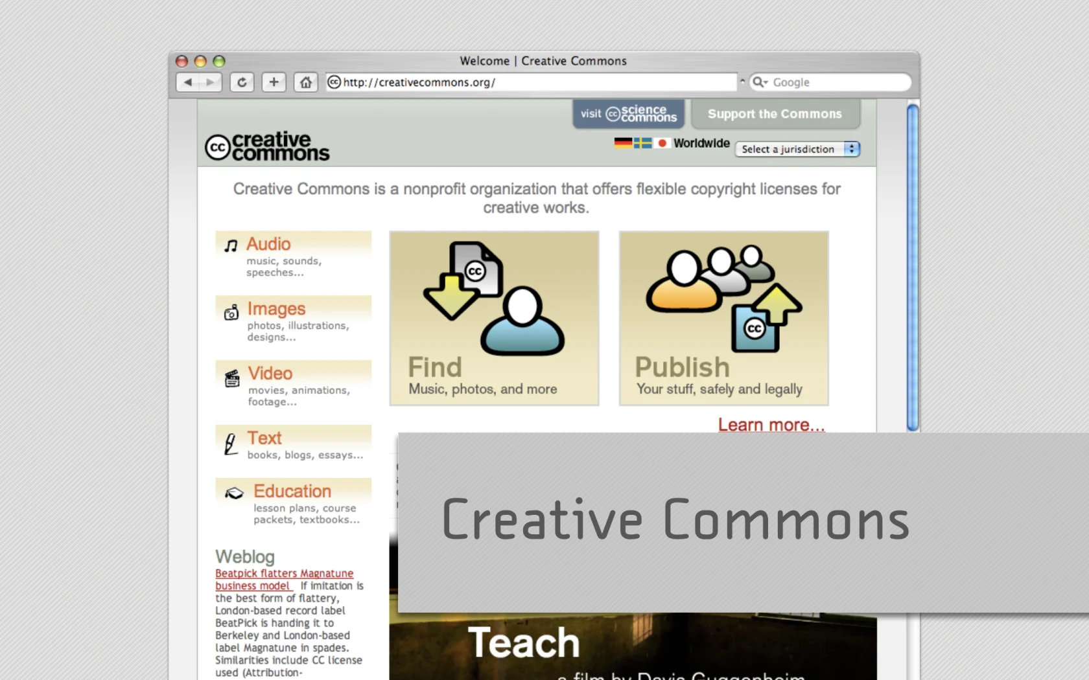Click the Find heading text
This screenshot has height=680, width=1089.
click(x=435, y=367)
